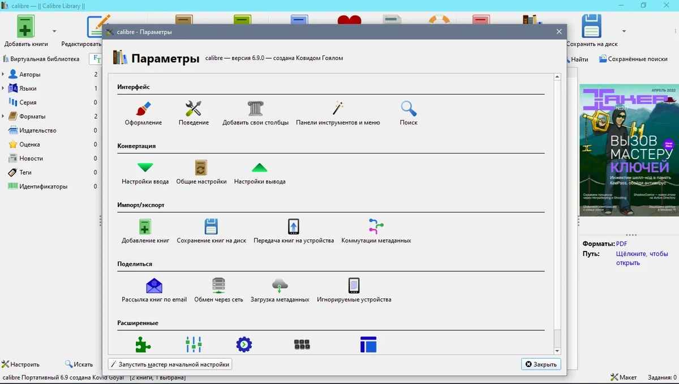This screenshot has height=384, width=679.
Task: Open Рассылка книг по email settings
Action: click(154, 291)
